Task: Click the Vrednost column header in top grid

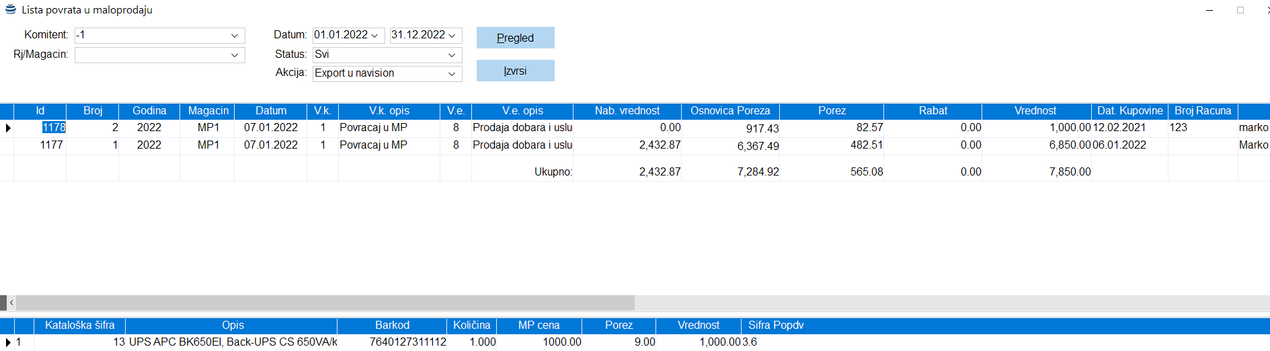Action: click(x=1035, y=111)
